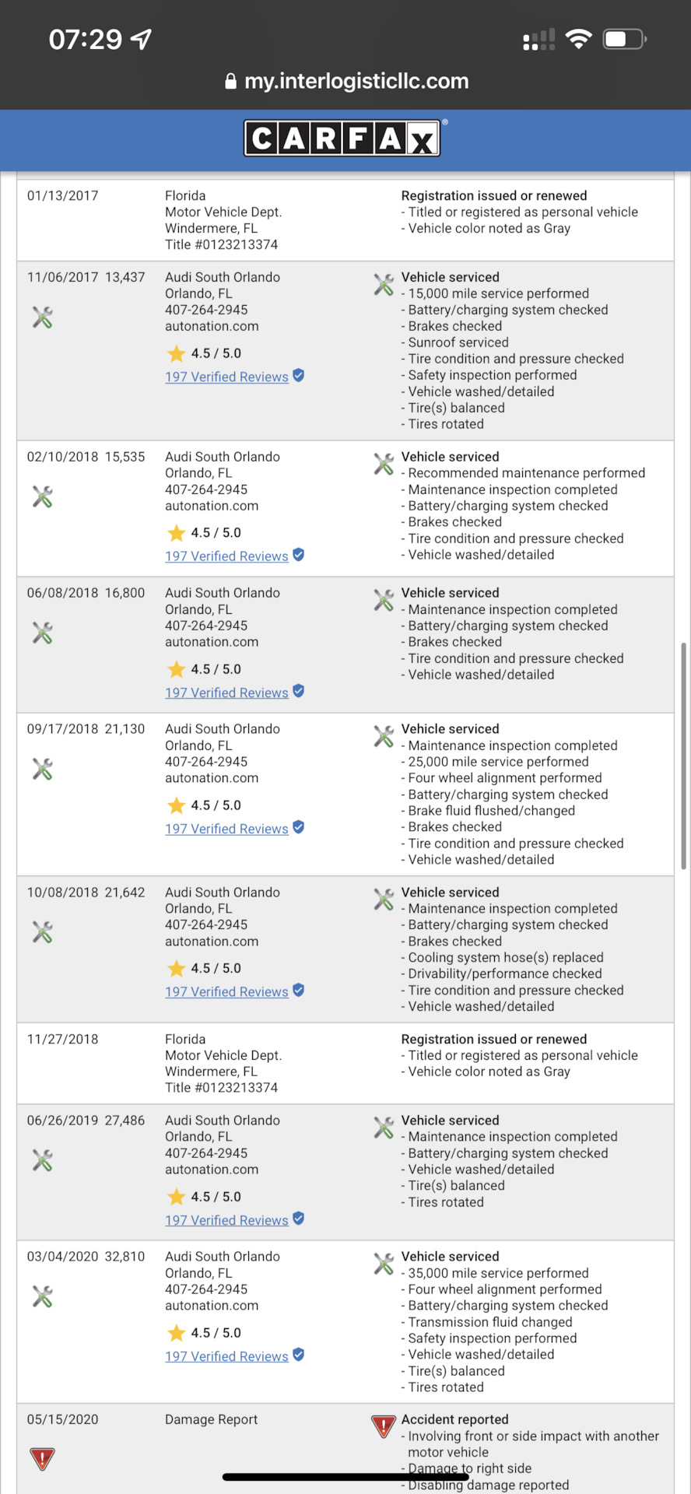
Task: Click wrench icon beside 10/08/2018 Vehicle serviced
Action: (384, 900)
